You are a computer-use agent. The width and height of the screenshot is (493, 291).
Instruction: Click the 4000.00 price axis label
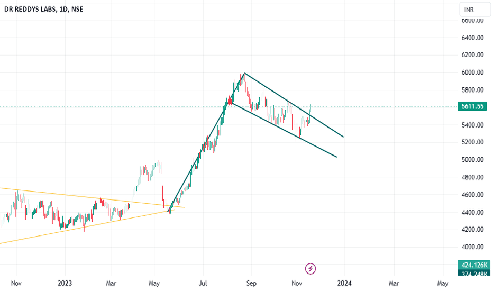pyautogui.click(x=472, y=247)
